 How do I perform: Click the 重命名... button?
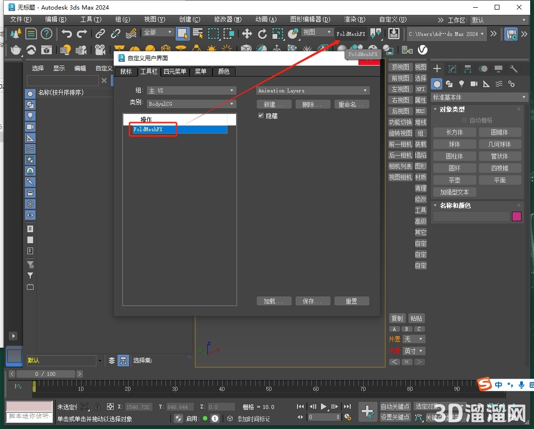352,104
